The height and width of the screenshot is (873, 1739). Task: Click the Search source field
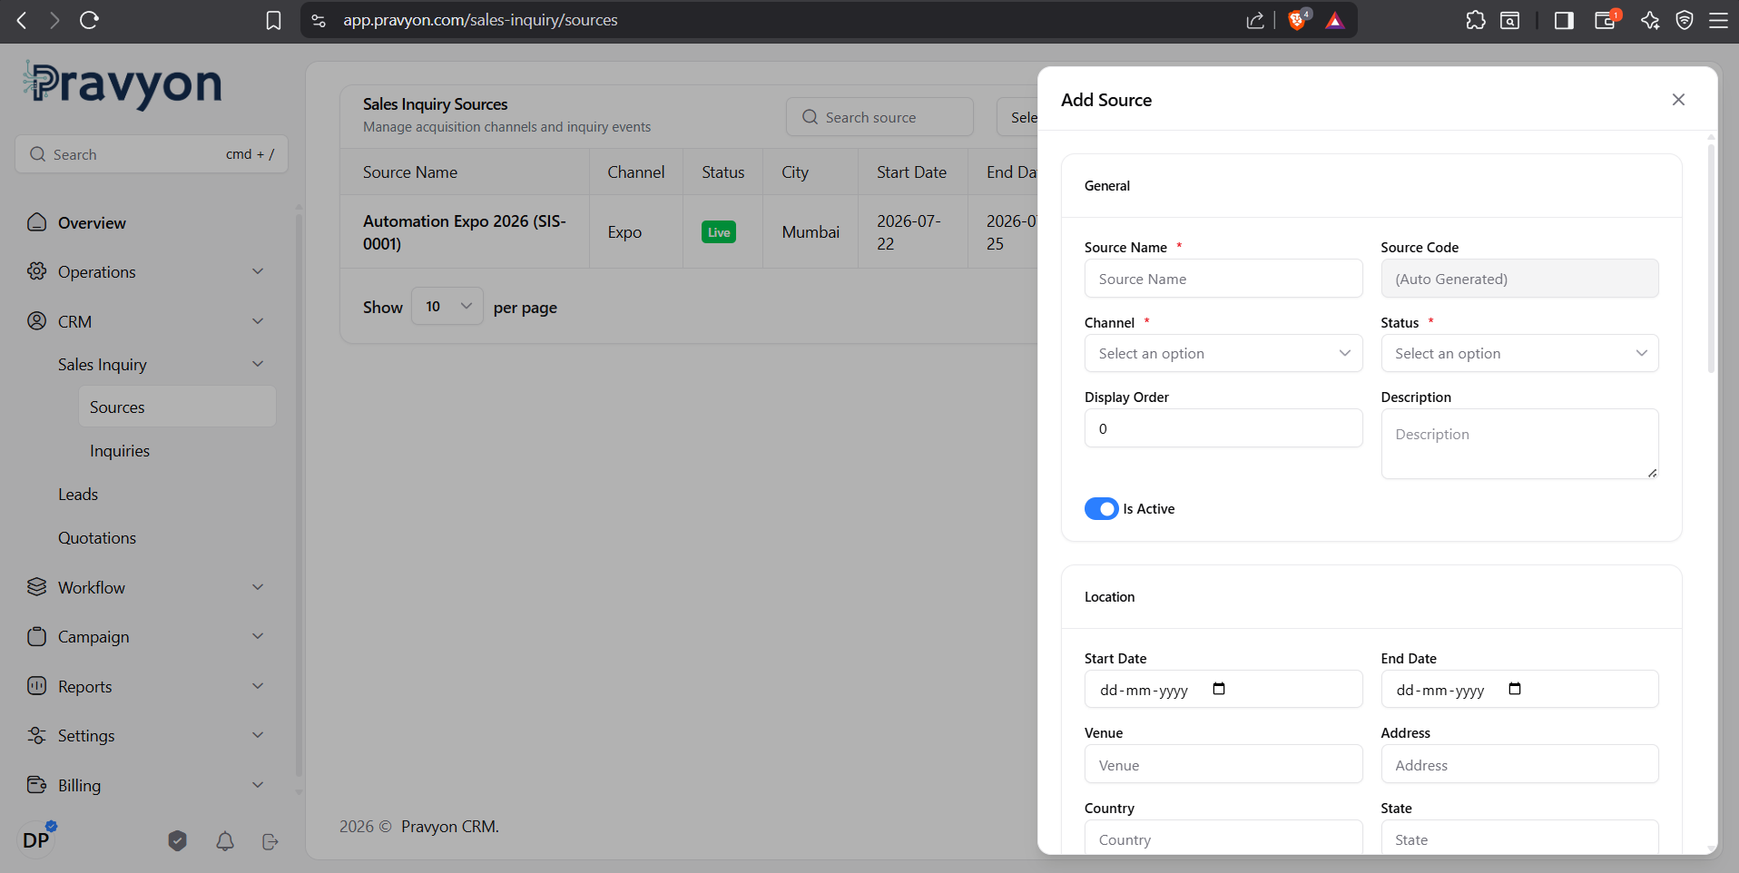click(x=879, y=117)
